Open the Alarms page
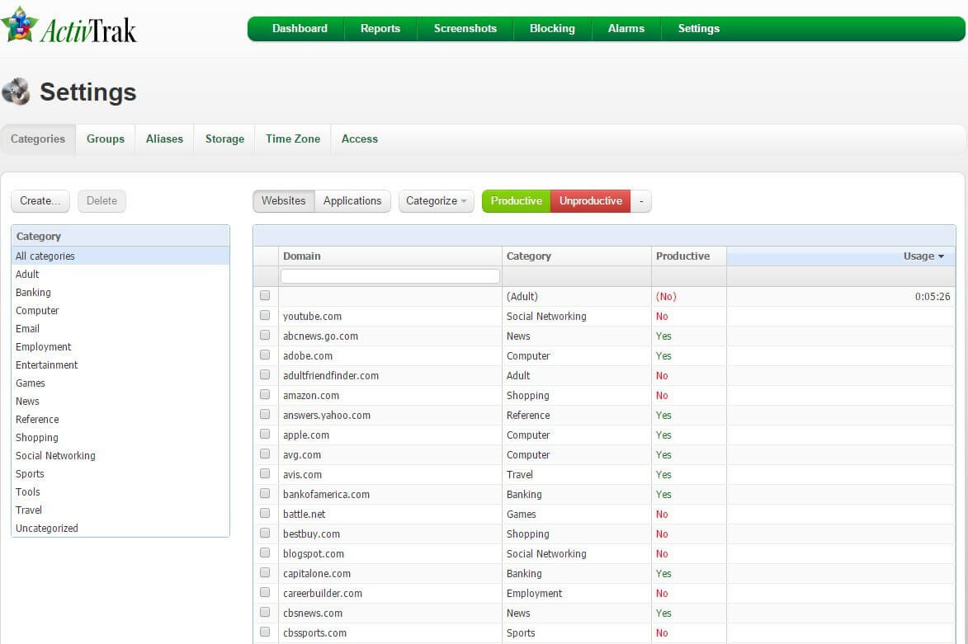Screen dimensions: 968x644 click(626, 28)
